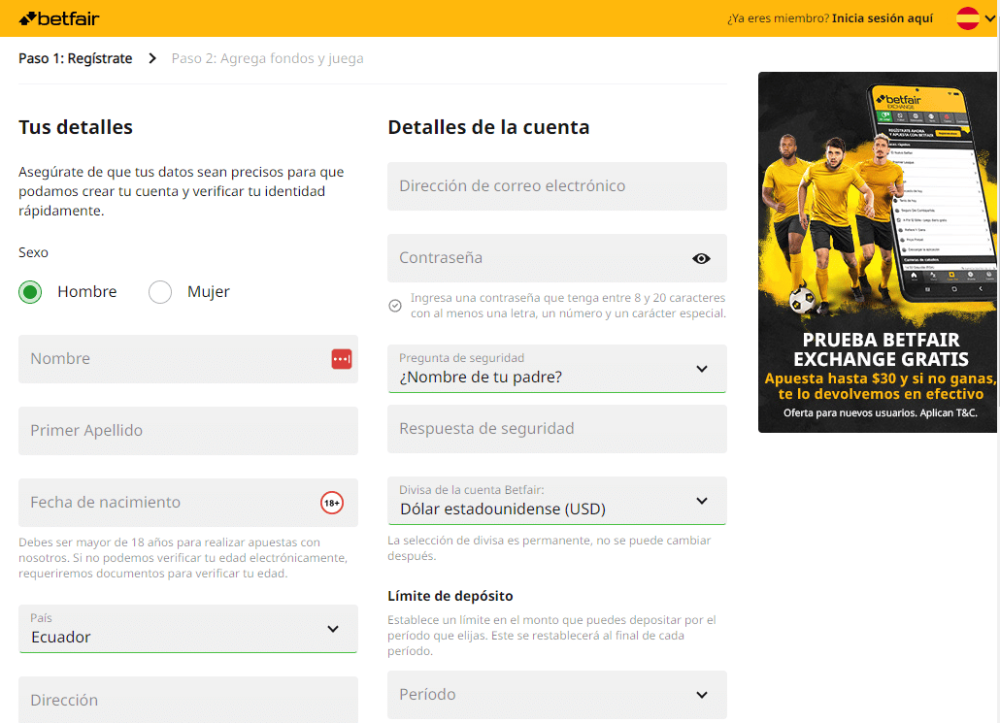Toggle the gender selection to Mujer
Screen dimensions: 1000x723
tap(159, 291)
